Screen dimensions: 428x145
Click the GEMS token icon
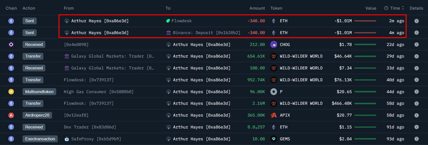click(x=274, y=138)
